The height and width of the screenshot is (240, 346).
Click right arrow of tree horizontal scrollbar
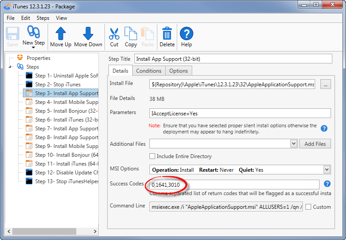coord(95,231)
